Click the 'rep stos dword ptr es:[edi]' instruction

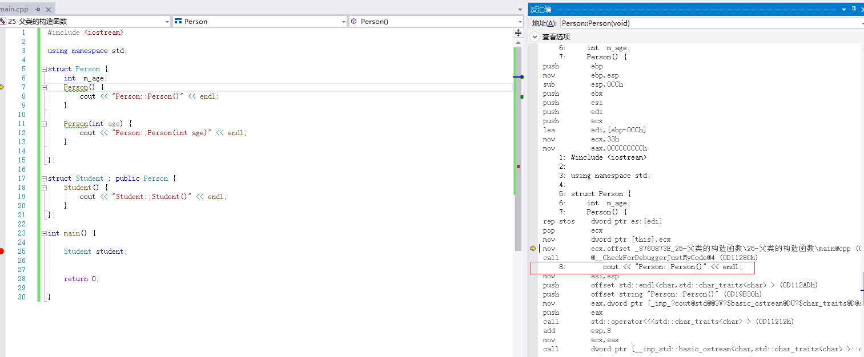coord(602,221)
